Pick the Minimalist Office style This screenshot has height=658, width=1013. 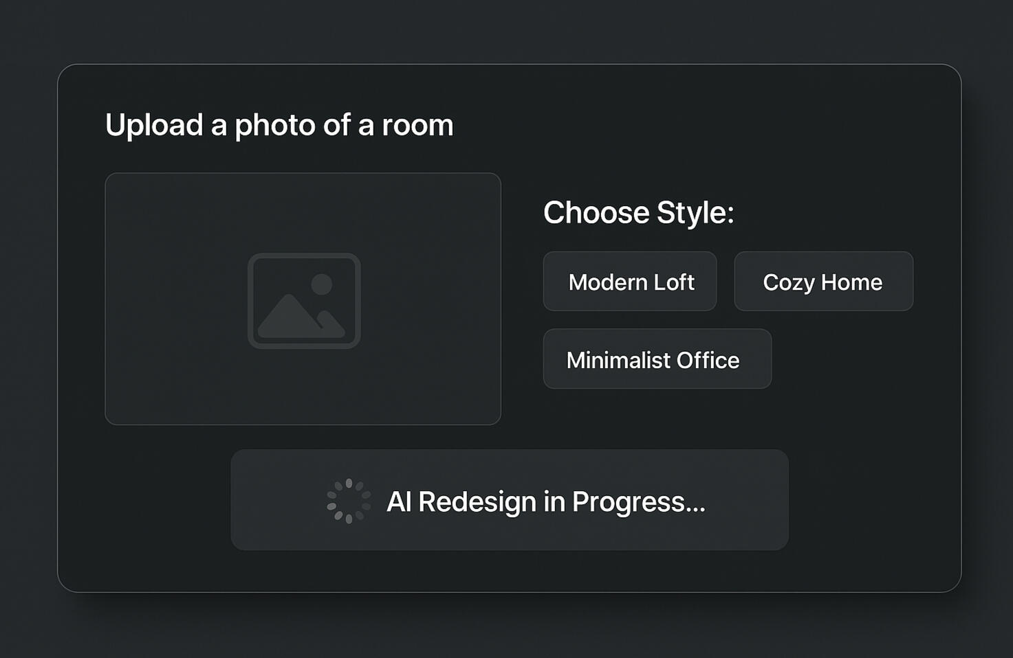coord(657,359)
